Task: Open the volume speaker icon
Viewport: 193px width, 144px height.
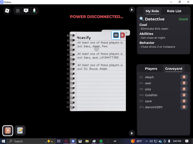Action: 151,141
